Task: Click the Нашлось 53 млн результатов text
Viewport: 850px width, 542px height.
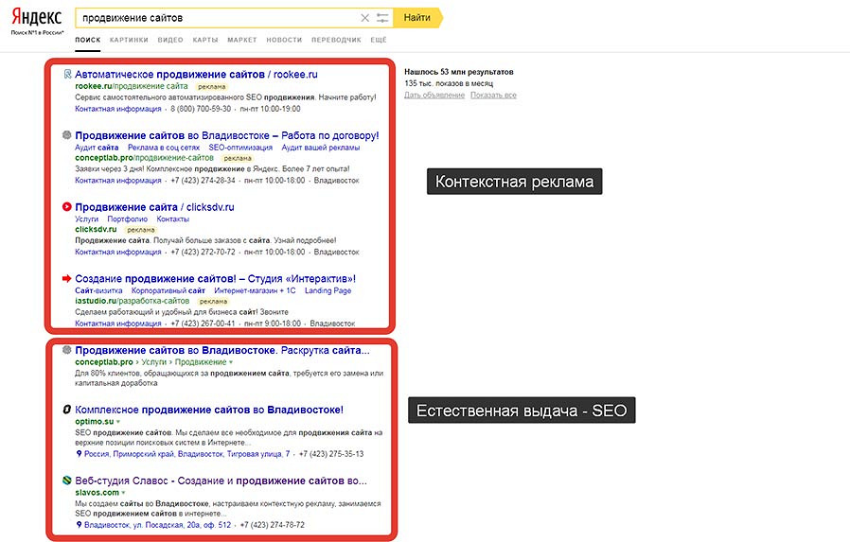Action: pyautogui.click(x=459, y=72)
